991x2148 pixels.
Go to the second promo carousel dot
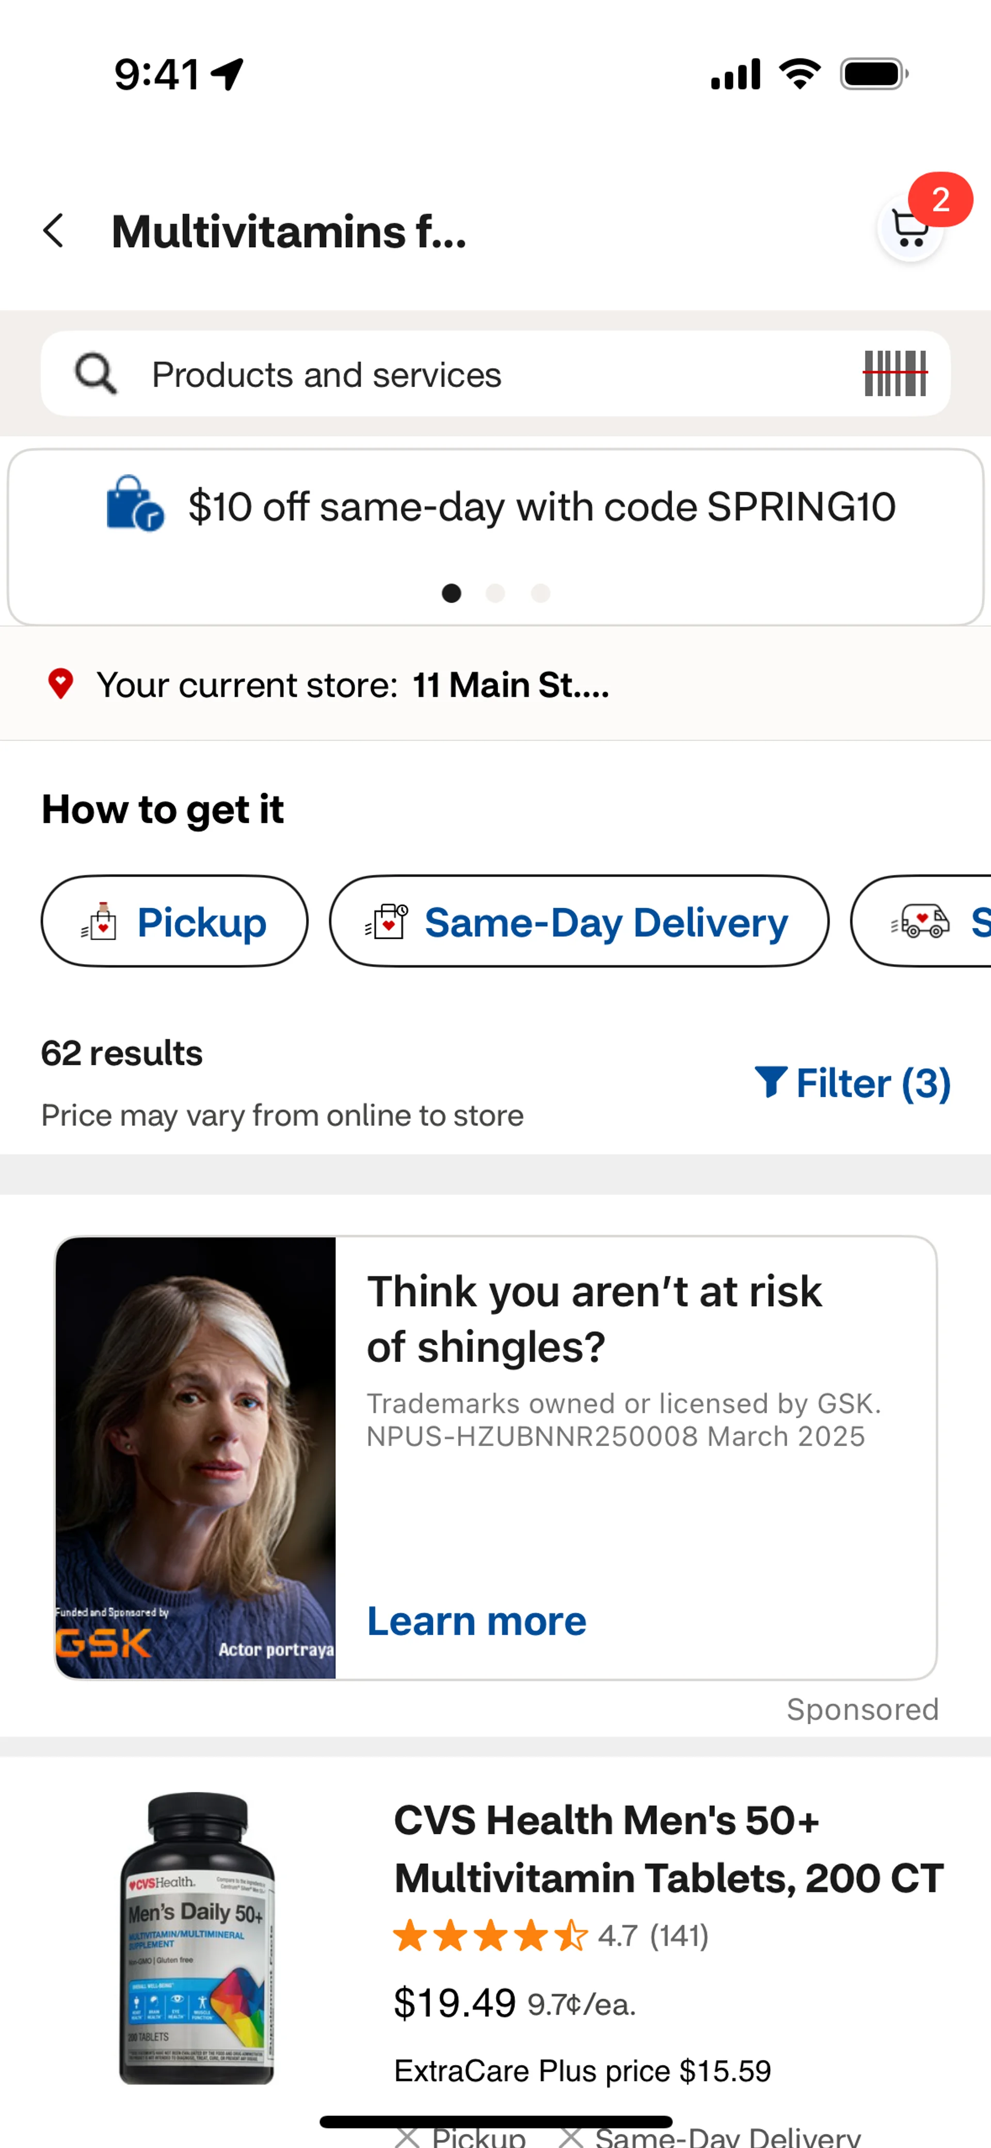495,593
